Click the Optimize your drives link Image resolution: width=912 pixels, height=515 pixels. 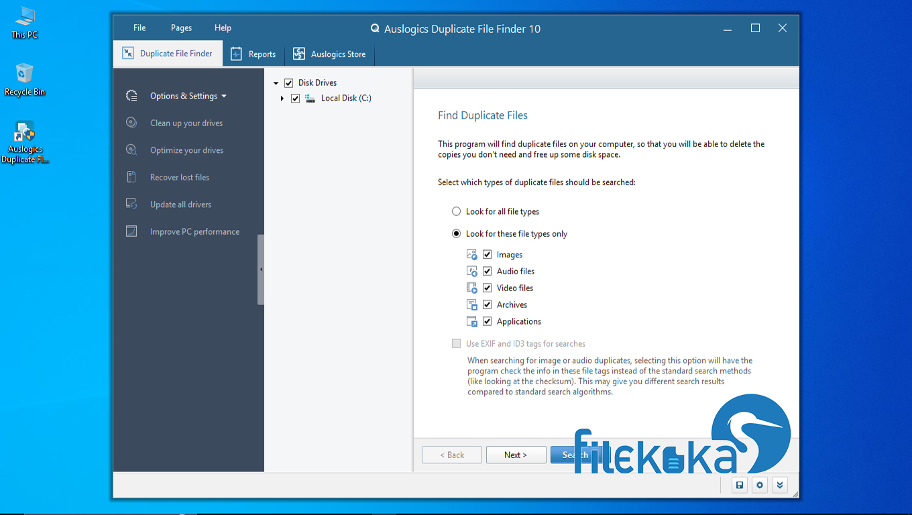186,150
